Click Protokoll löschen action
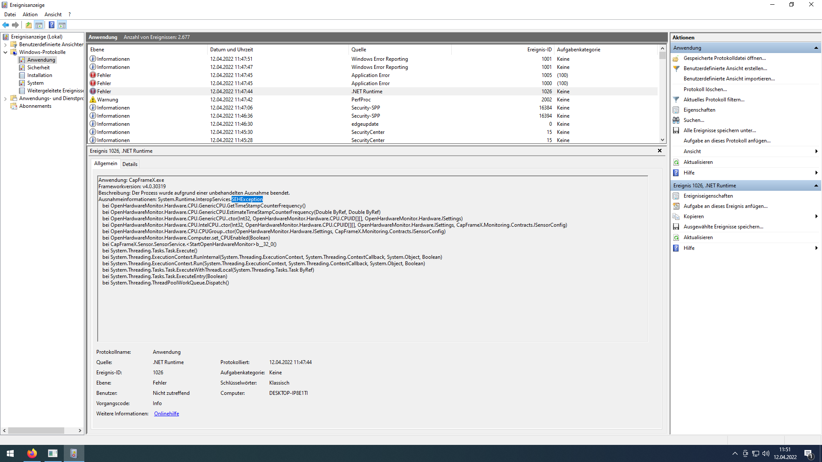 pos(705,89)
